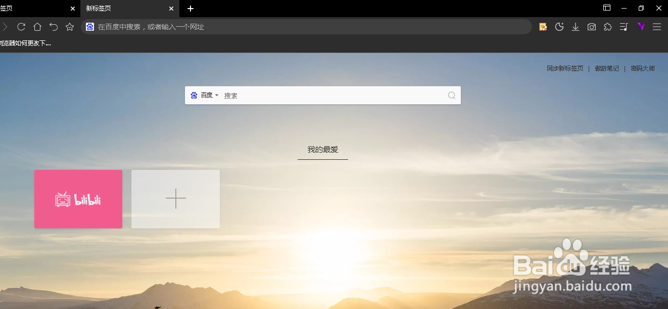Go to the home page icon
This screenshot has height=309, width=668.
37,27
